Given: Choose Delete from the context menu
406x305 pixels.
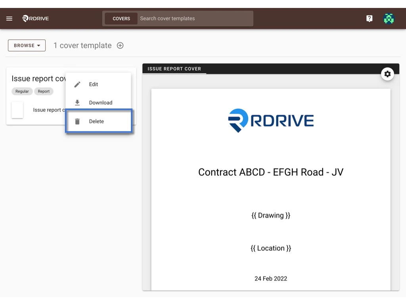Looking at the screenshot, I should [x=99, y=121].
